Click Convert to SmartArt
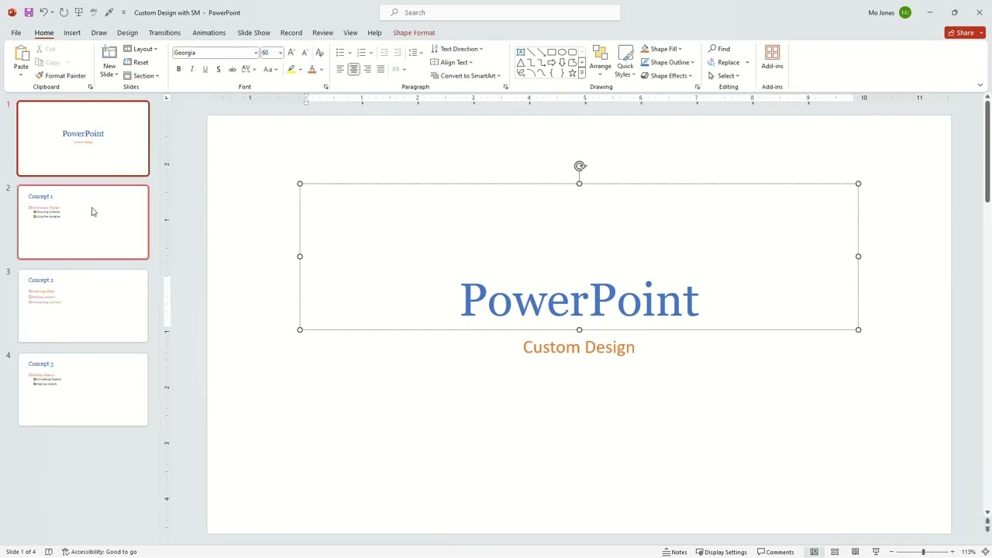 [466, 76]
